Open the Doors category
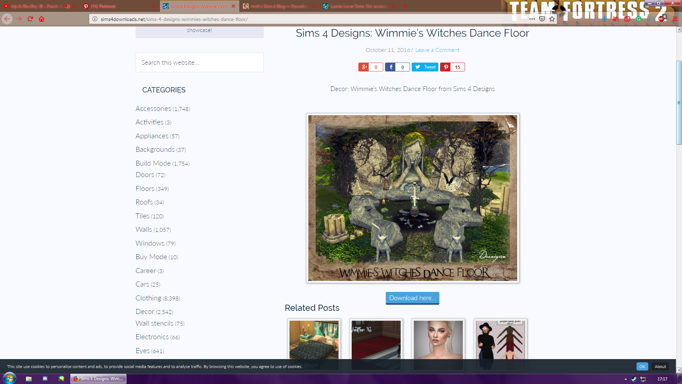 [145, 175]
